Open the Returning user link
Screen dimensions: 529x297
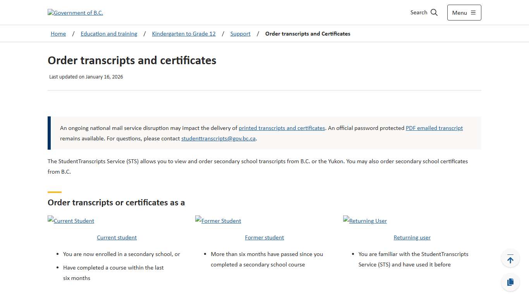pyautogui.click(x=412, y=237)
